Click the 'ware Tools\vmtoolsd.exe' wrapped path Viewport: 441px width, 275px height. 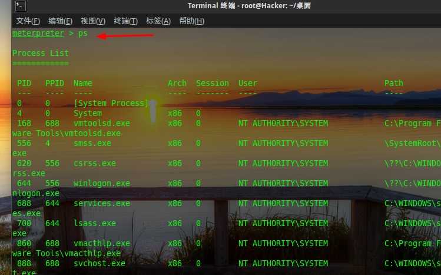pos(67,133)
